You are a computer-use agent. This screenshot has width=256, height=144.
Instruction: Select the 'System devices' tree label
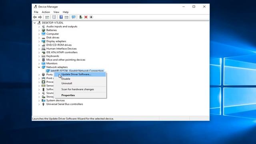55,100
